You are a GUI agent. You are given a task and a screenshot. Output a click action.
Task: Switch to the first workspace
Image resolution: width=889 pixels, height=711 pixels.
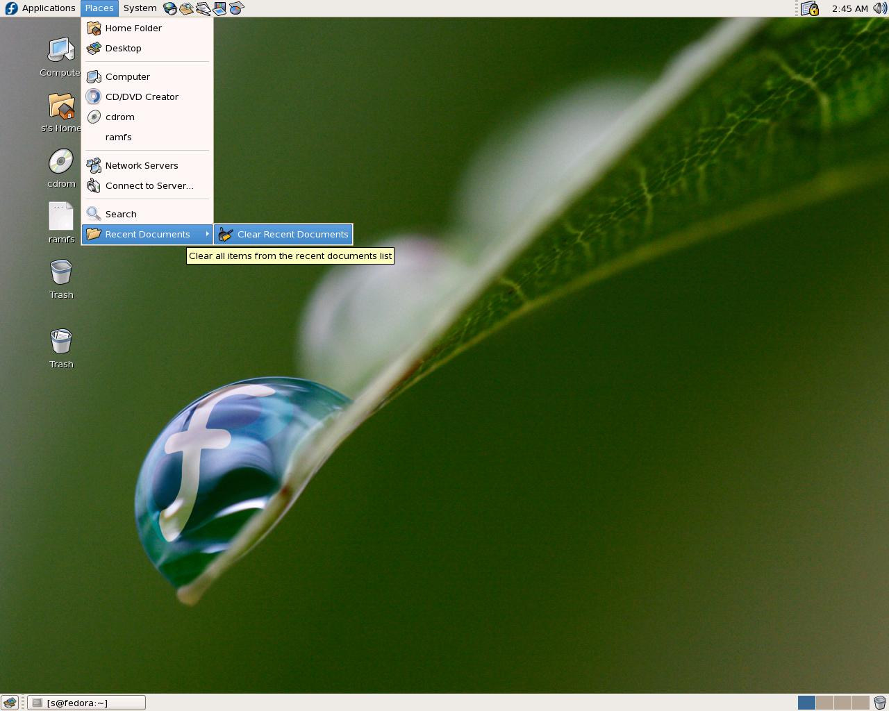806,703
